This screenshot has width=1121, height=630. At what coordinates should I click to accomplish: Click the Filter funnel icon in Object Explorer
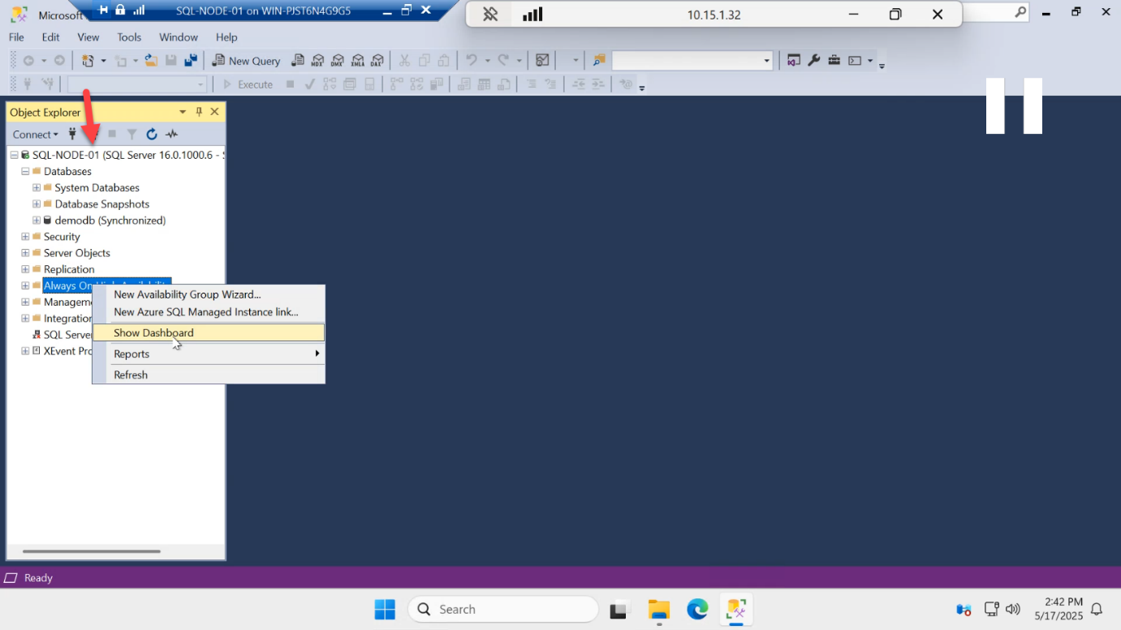coord(132,135)
